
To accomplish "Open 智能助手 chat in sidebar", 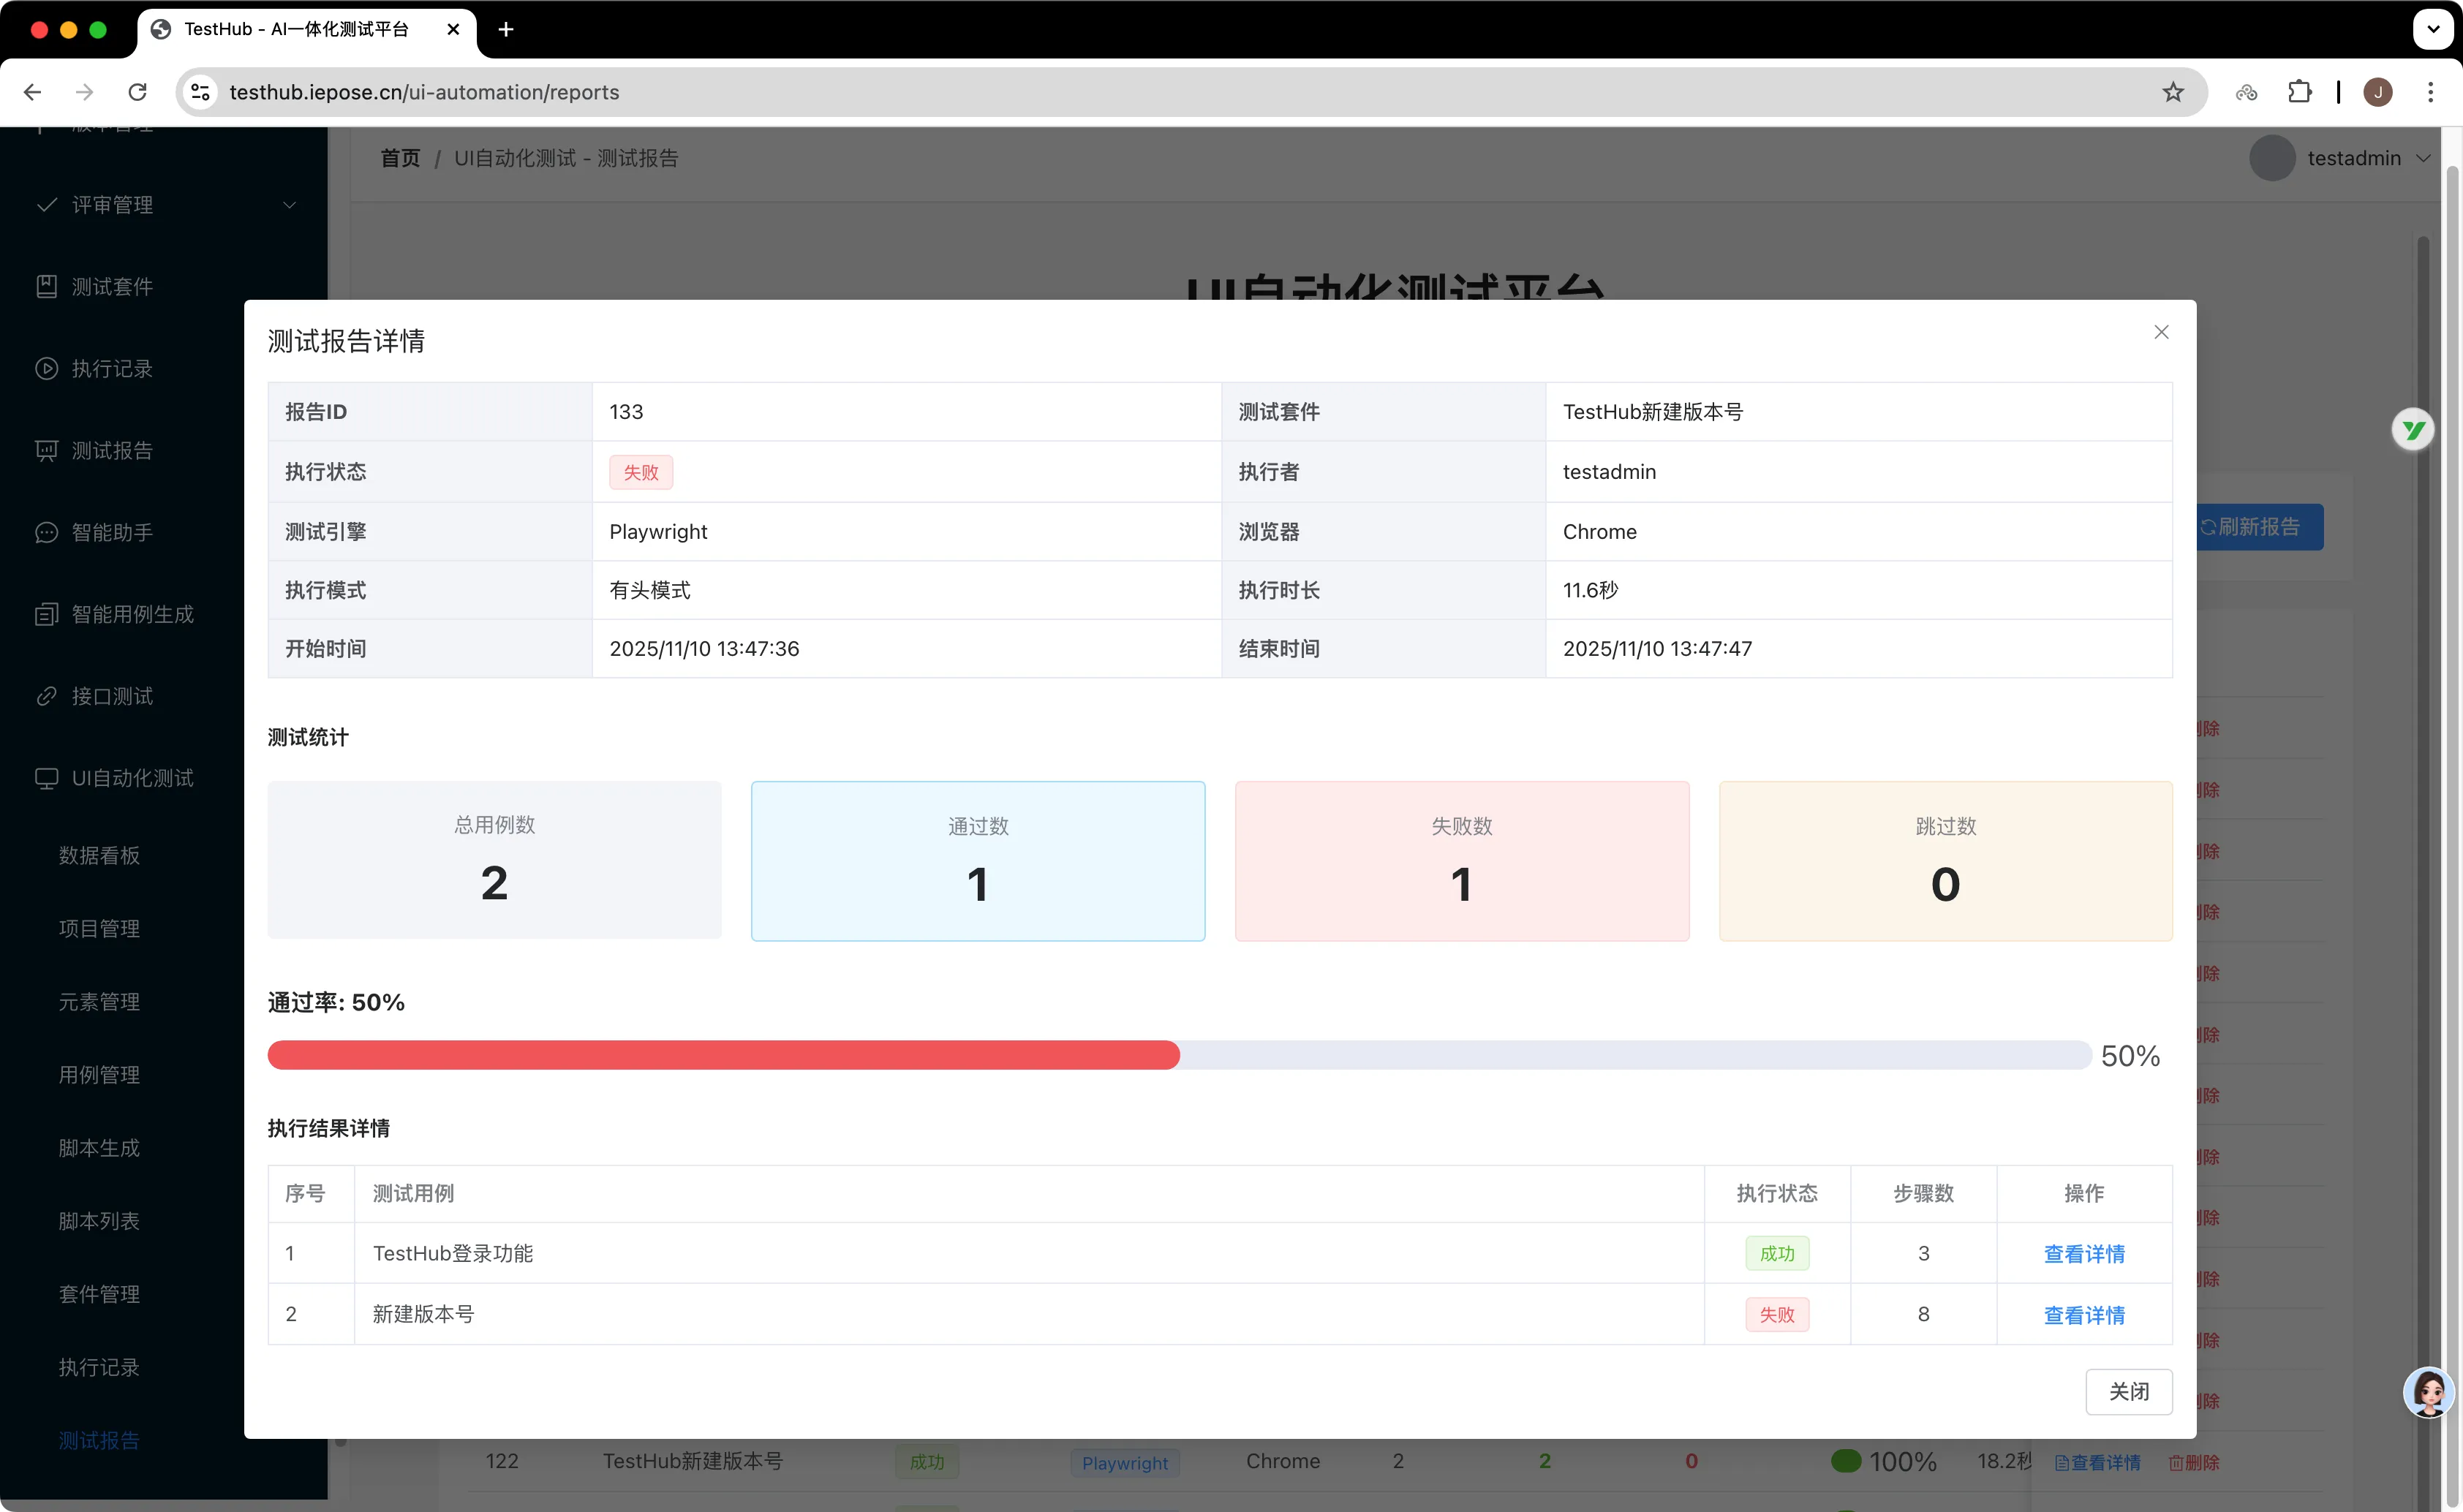I will point(111,532).
